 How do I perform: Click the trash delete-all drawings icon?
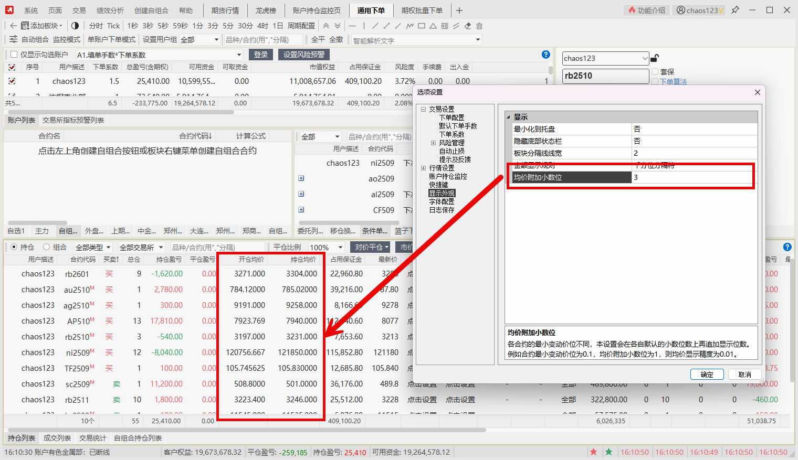point(479,26)
